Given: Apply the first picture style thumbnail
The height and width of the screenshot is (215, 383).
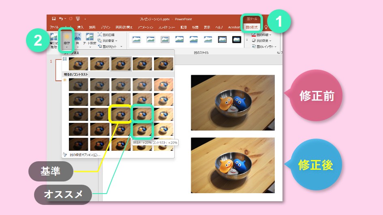Looking at the screenshot, I should (136, 40).
